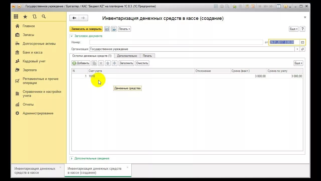
Task: Click the Заполнить button above the table
Action: pyautogui.click(x=126, y=63)
